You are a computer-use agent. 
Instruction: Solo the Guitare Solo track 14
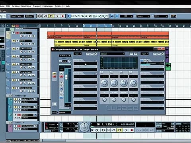point(18,64)
